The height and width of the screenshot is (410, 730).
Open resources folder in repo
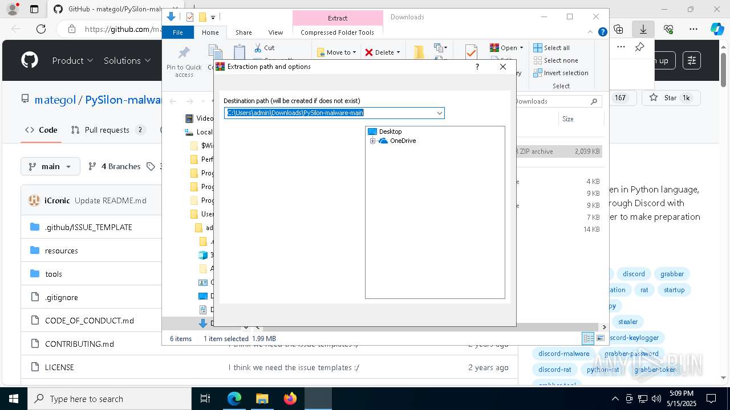(62, 251)
